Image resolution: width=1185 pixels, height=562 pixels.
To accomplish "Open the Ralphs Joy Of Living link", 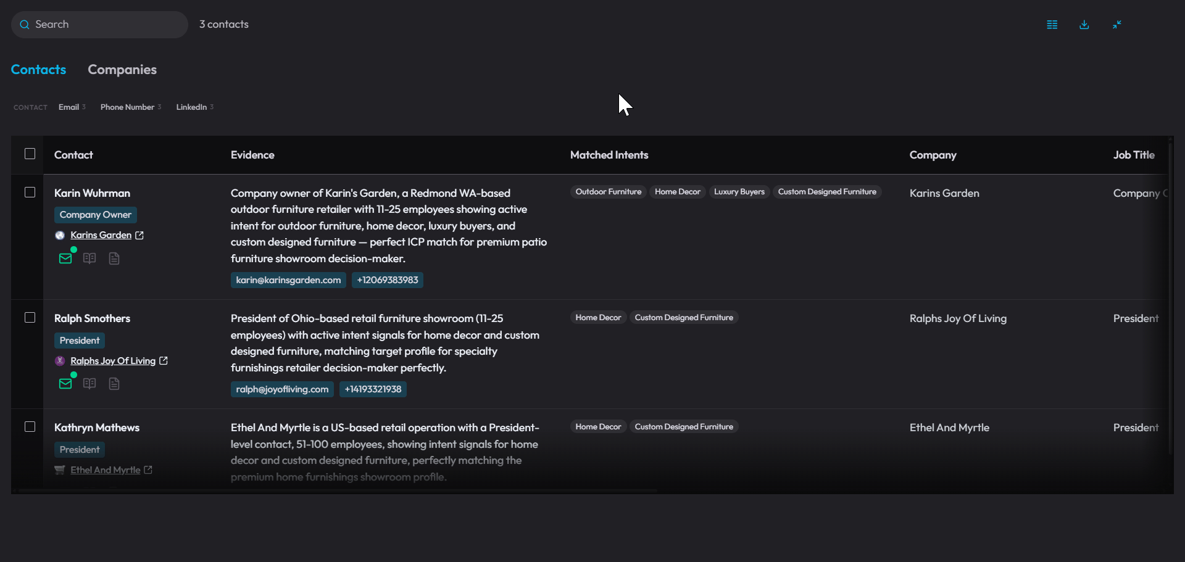I will (x=113, y=361).
